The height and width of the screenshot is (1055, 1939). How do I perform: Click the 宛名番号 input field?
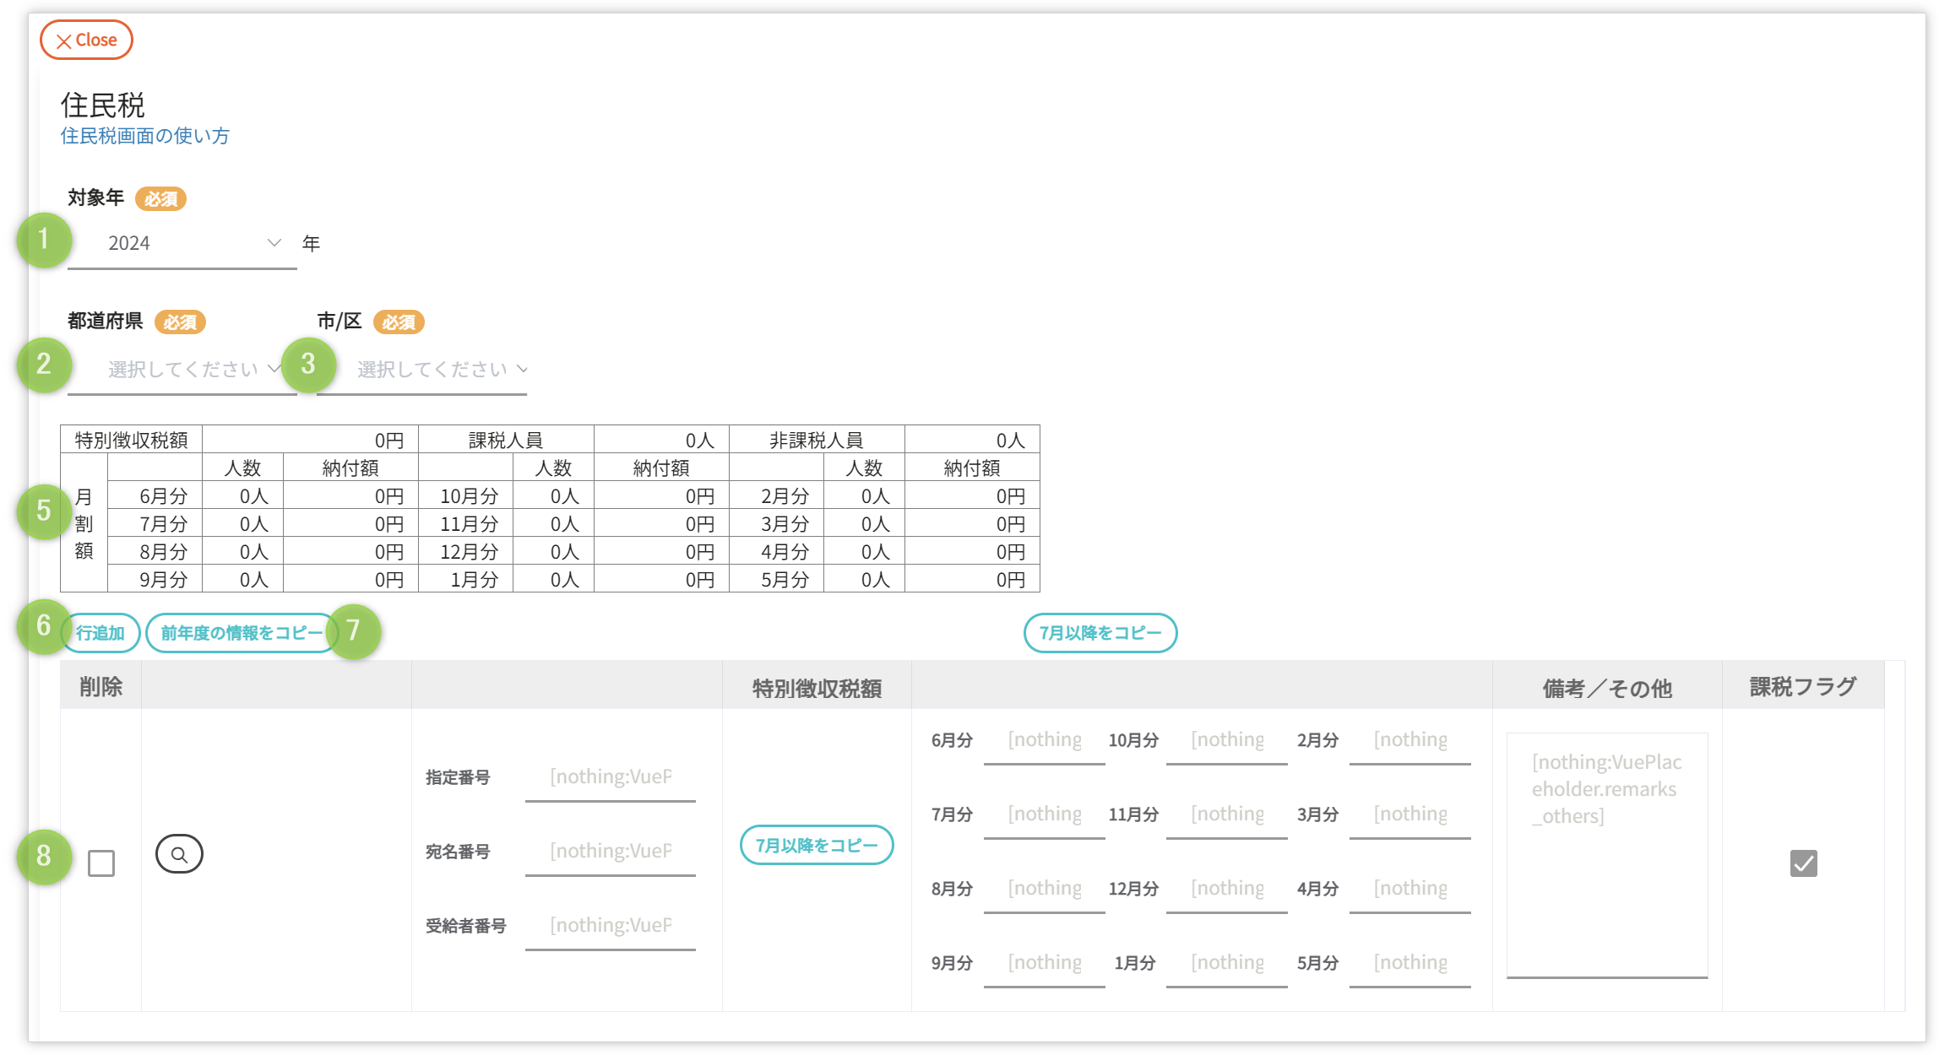click(x=610, y=852)
